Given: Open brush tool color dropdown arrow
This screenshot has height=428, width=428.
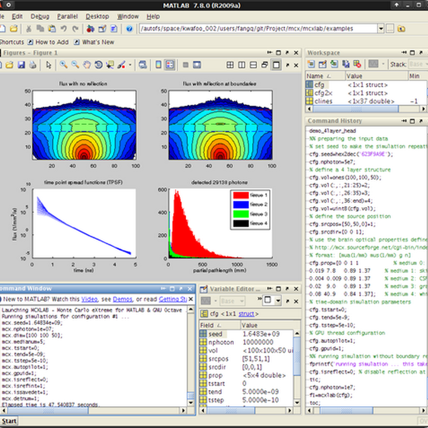Looking at the screenshot, I should tap(130, 65).
